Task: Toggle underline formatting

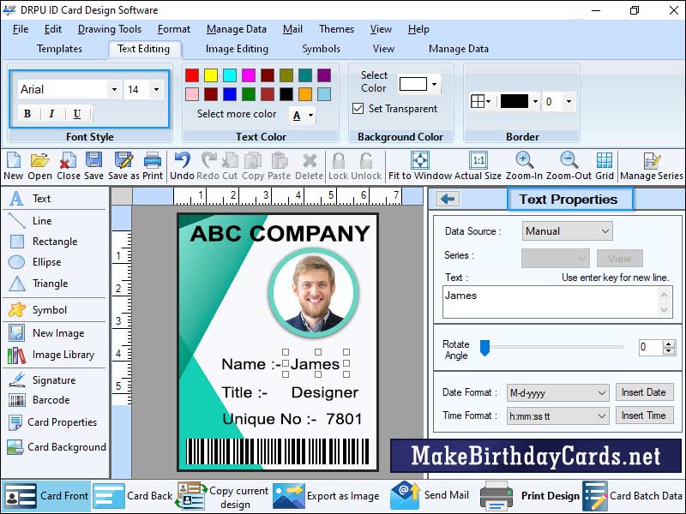Action: (x=79, y=113)
